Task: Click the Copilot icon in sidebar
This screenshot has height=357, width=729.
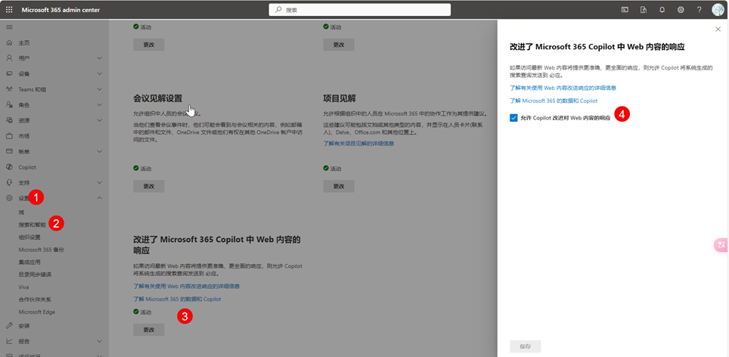Action: coord(9,167)
